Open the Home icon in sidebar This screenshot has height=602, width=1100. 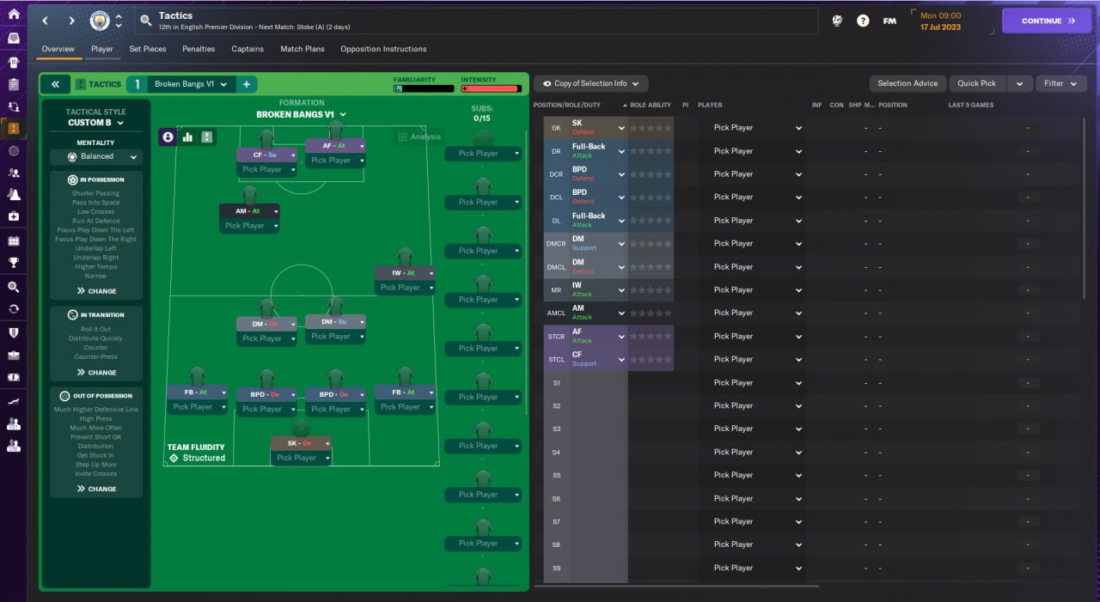(13, 14)
